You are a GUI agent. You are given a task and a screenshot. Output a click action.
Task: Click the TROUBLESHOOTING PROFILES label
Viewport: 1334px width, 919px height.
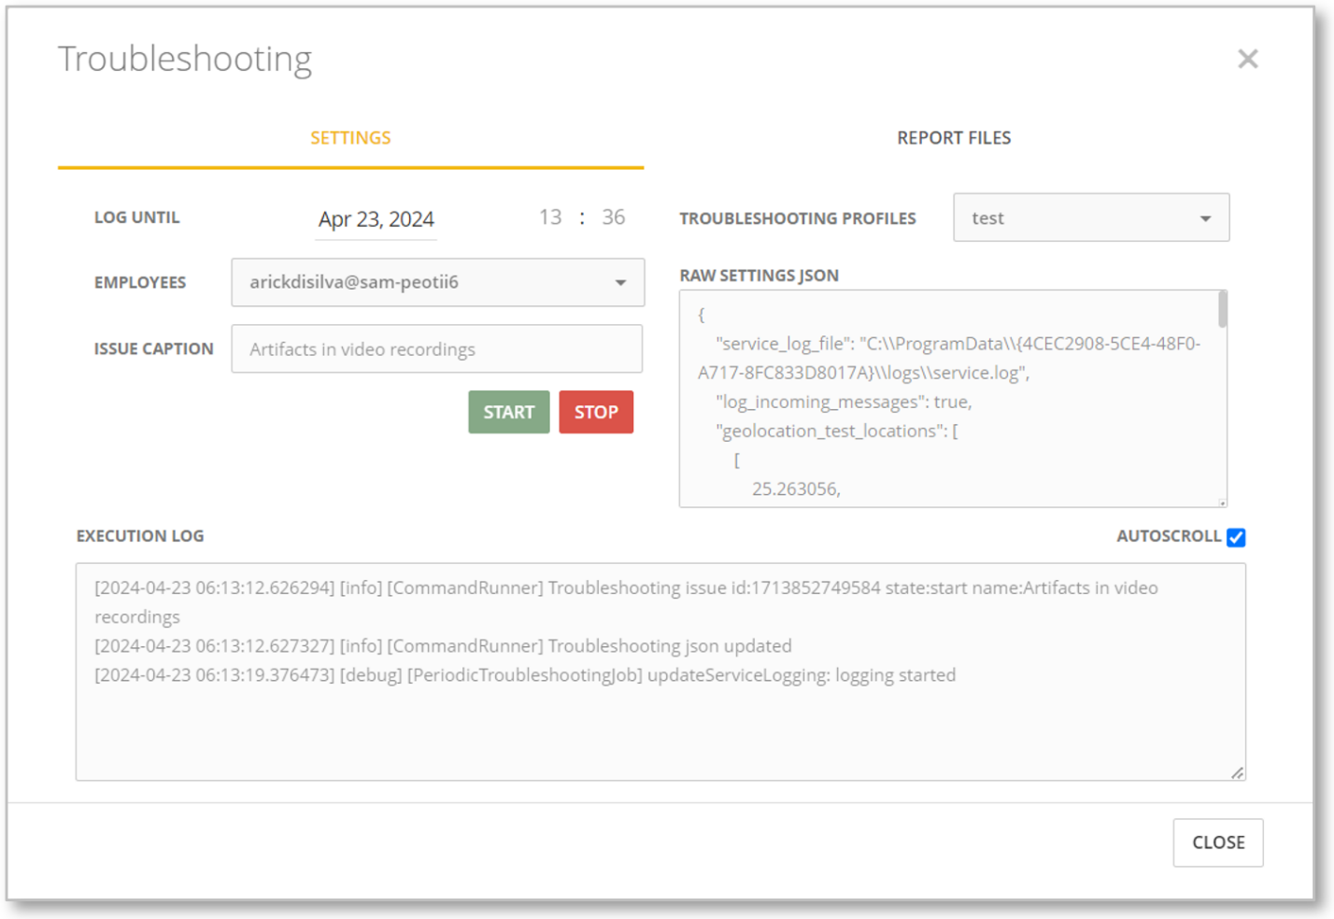pyautogui.click(x=798, y=219)
